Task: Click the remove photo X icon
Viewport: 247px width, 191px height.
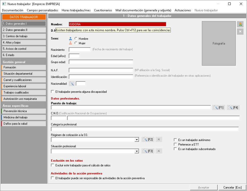Action: pyautogui.click(x=240, y=32)
